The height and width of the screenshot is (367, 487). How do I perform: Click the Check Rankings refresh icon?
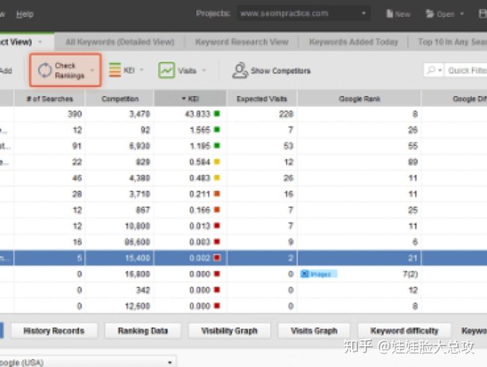(x=45, y=70)
